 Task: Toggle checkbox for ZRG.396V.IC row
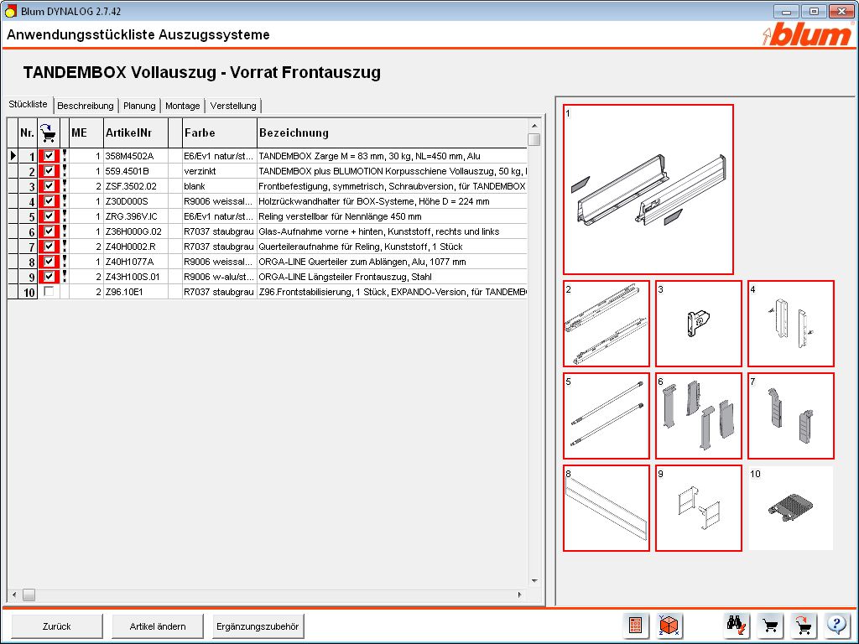click(49, 216)
